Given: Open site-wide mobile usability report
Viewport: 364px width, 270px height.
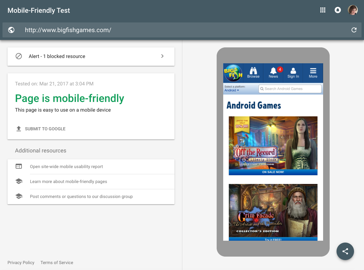Looking at the screenshot, I should (x=66, y=166).
